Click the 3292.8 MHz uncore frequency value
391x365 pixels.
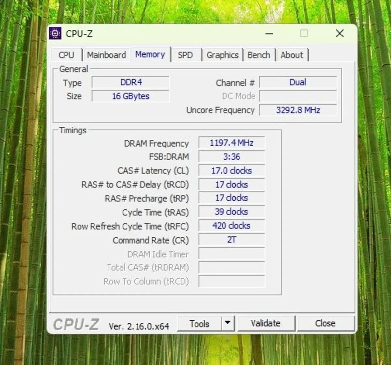pyautogui.click(x=298, y=110)
